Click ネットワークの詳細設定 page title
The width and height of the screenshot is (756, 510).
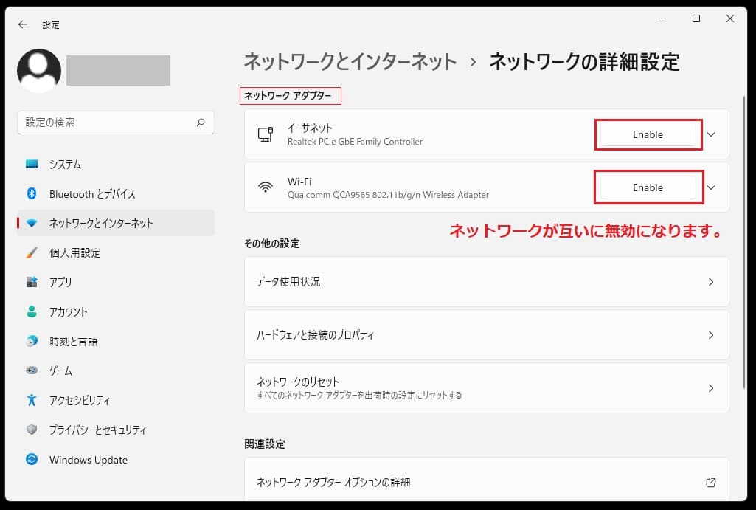pos(584,62)
